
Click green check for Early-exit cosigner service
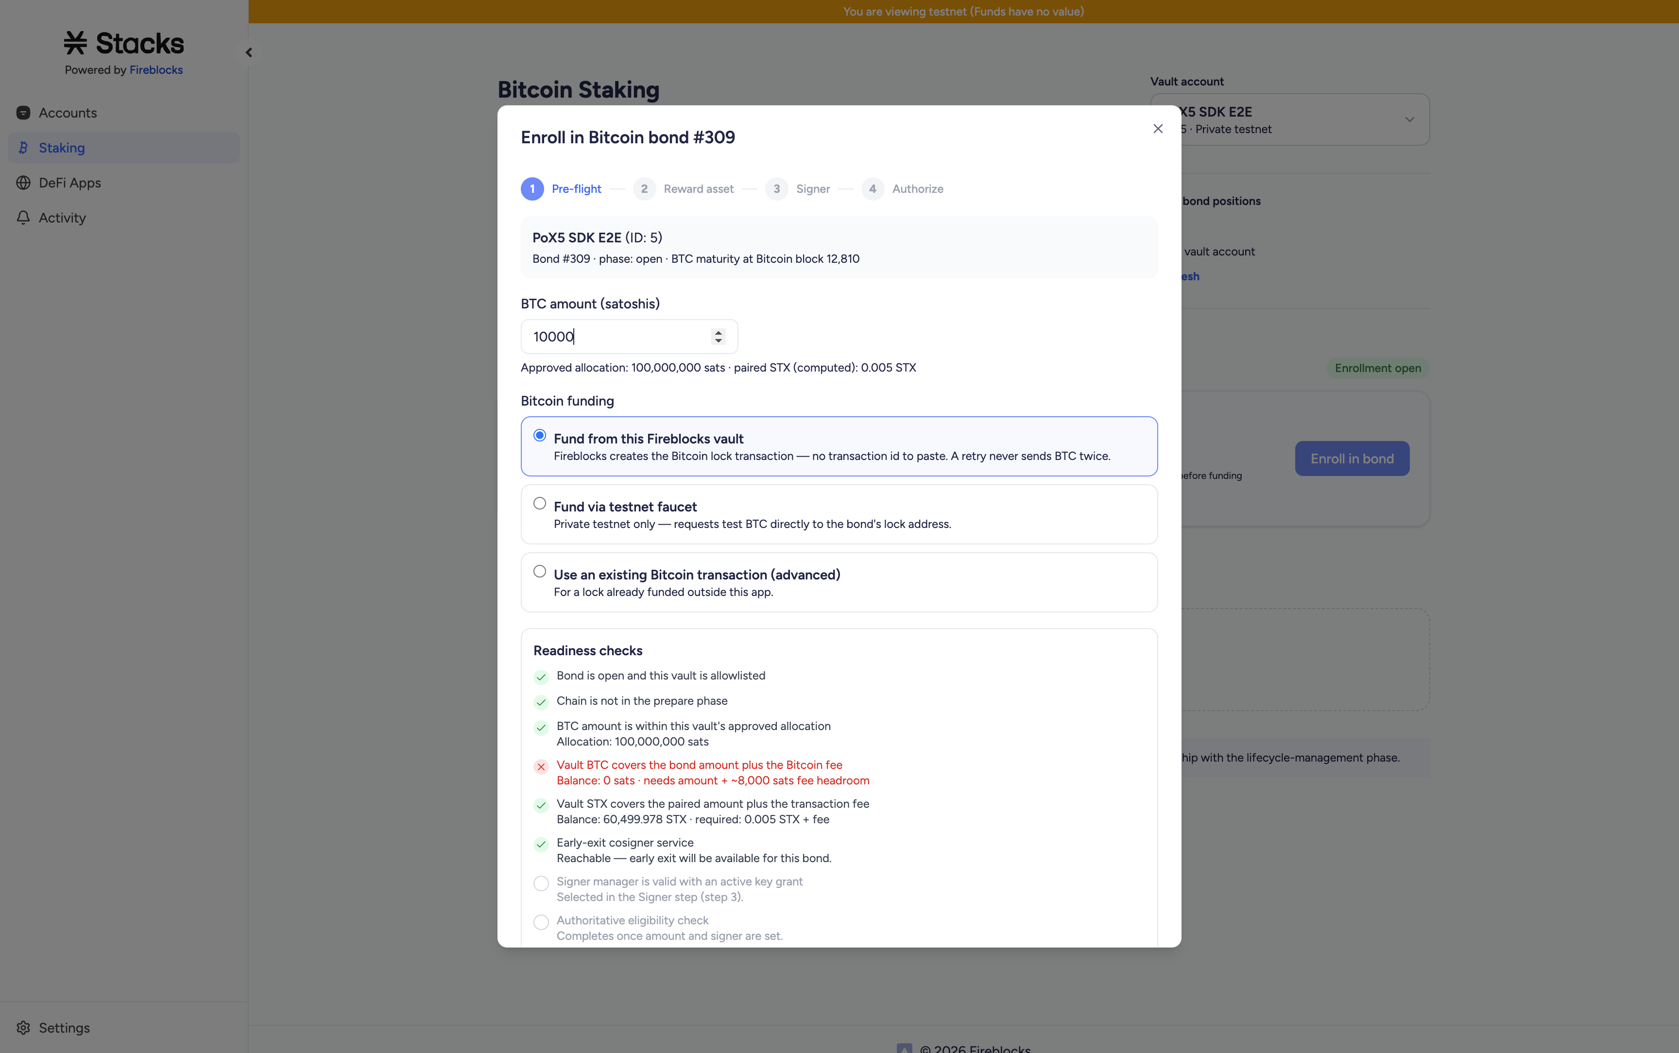click(541, 845)
